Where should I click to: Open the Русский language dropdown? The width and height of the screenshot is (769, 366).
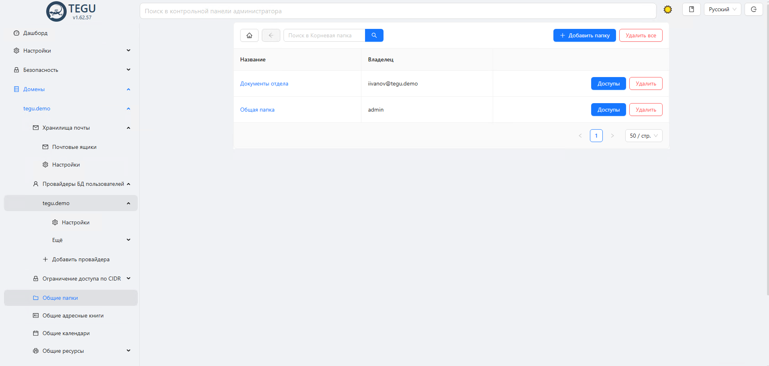click(722, 9)
